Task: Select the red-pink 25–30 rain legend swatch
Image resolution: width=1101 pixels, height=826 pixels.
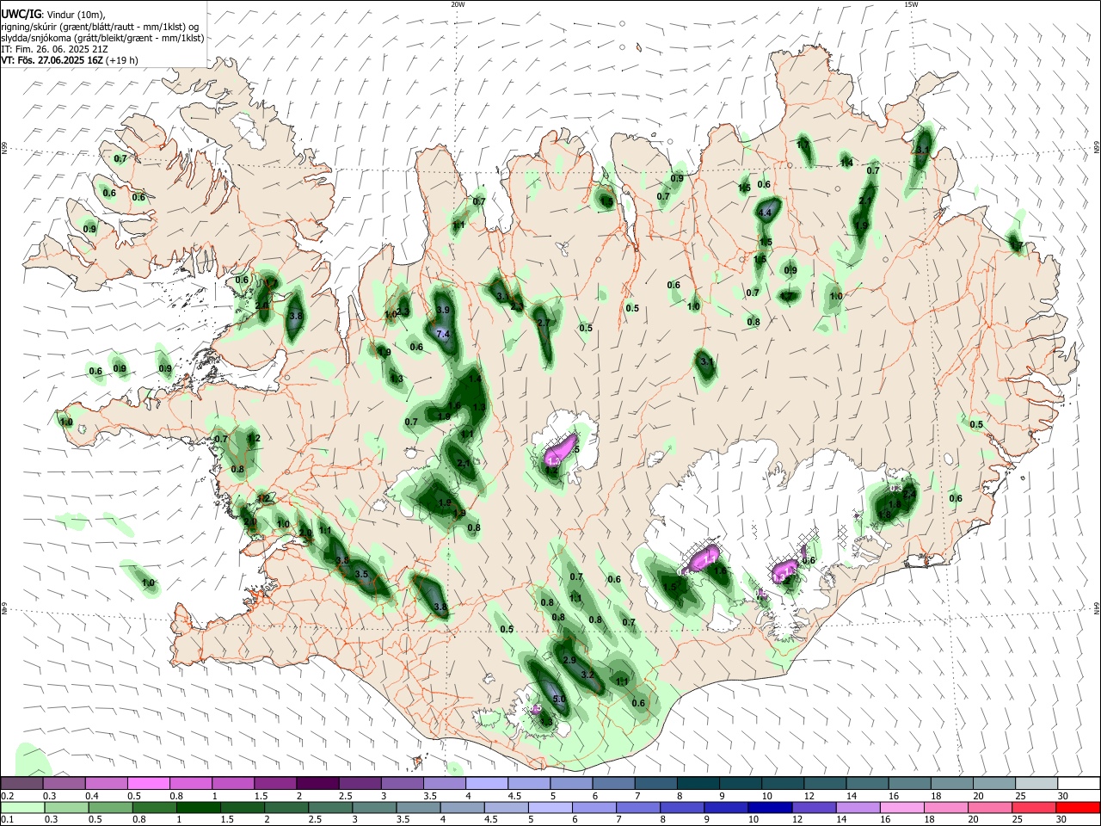Action: [x=1033, y=807]
